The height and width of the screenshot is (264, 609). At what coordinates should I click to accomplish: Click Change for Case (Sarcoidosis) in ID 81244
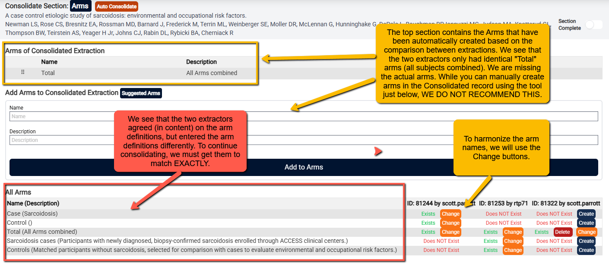point(450,214)
